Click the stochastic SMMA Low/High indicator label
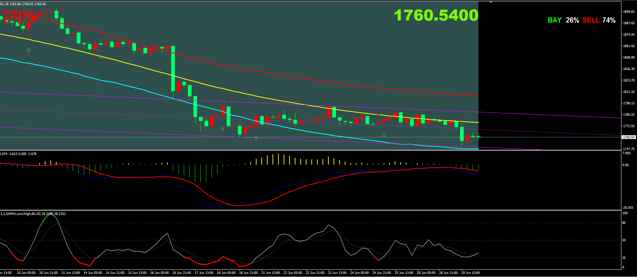Image resolution: width=637 pixels, height=277 pixels. [x=33, y=214]
